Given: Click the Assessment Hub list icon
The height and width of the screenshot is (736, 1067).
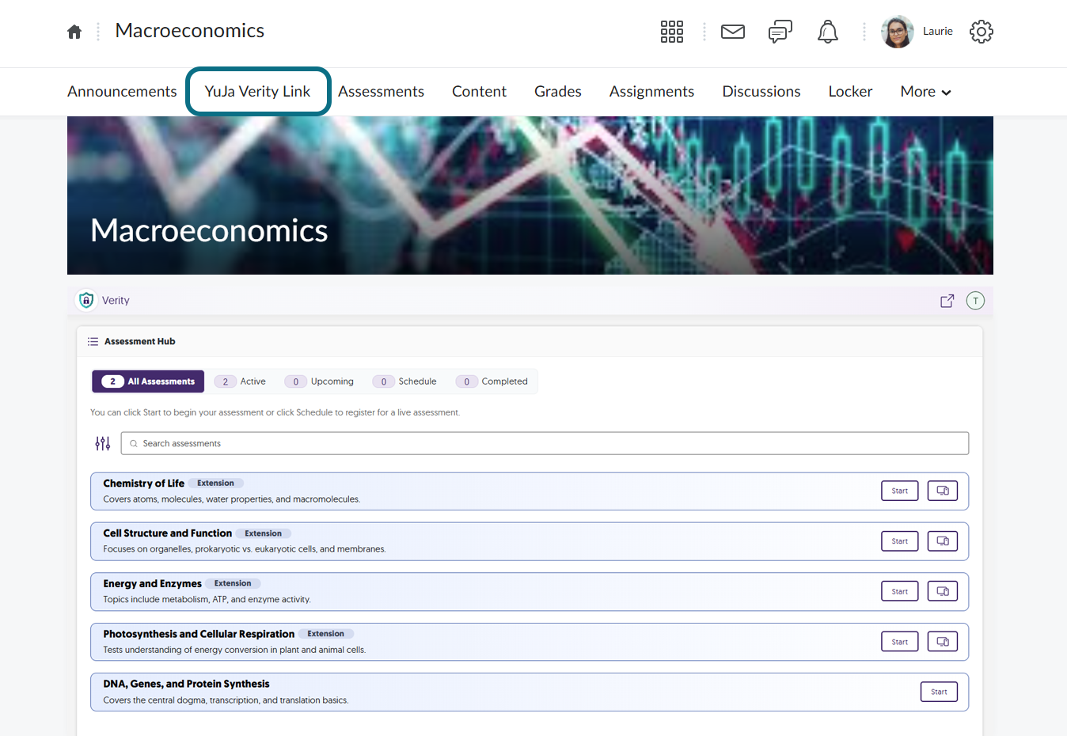Looking at the screenshot, I should (93, 342).
